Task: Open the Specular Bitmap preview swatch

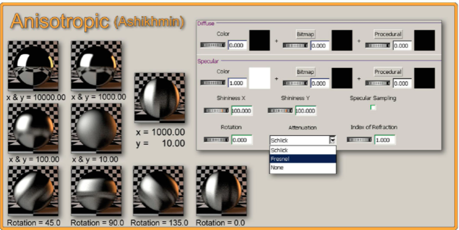Action: 342,78
